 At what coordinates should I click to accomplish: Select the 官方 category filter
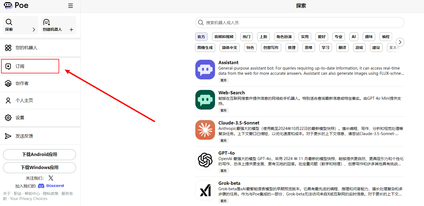(x=201, y=37)
